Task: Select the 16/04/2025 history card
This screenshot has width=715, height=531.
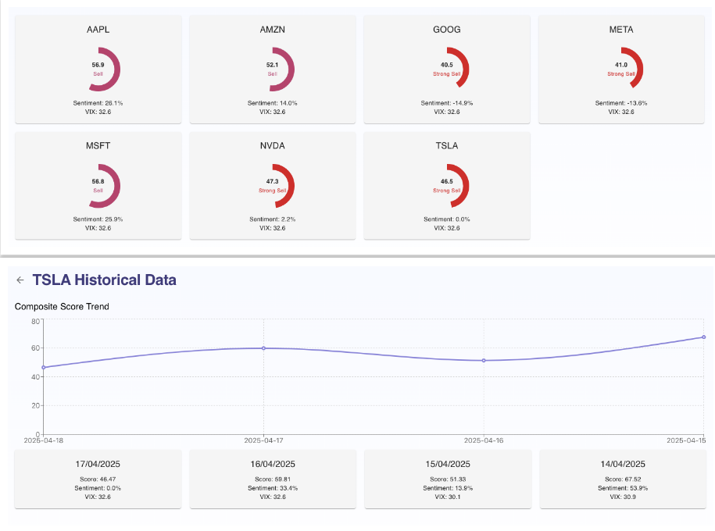Action: [x=273, y=479]
